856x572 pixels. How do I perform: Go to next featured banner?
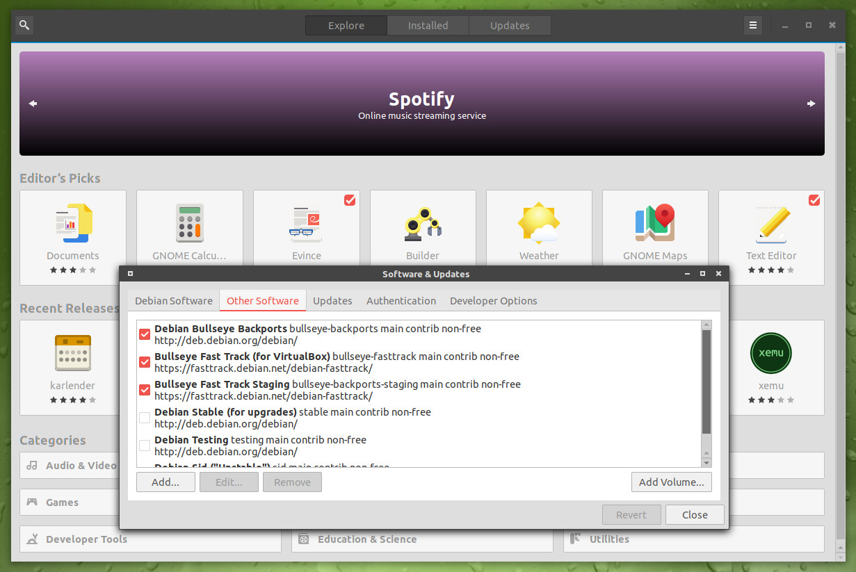[x=811, y=104]
